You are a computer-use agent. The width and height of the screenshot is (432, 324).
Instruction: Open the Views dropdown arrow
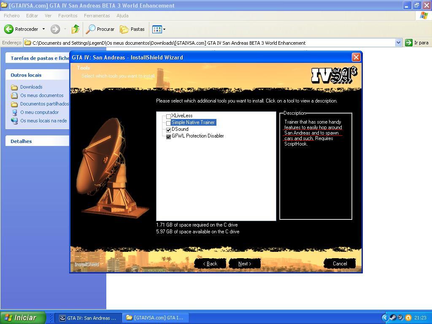coord(164,29)
